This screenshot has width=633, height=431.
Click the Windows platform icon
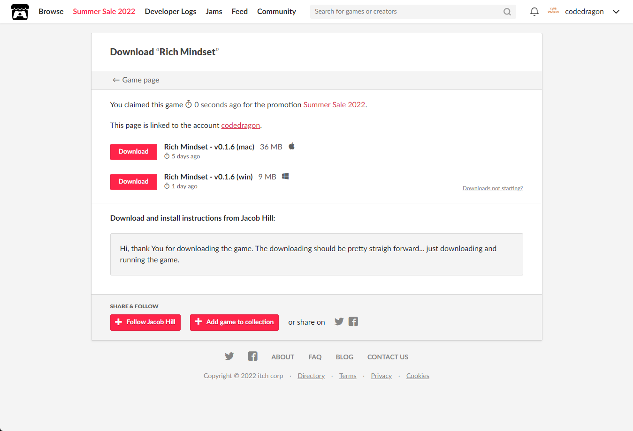(x=285, y=177)
